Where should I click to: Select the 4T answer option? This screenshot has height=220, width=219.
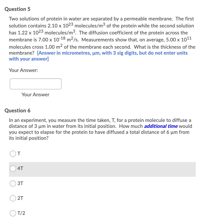(x=13, y=168)
